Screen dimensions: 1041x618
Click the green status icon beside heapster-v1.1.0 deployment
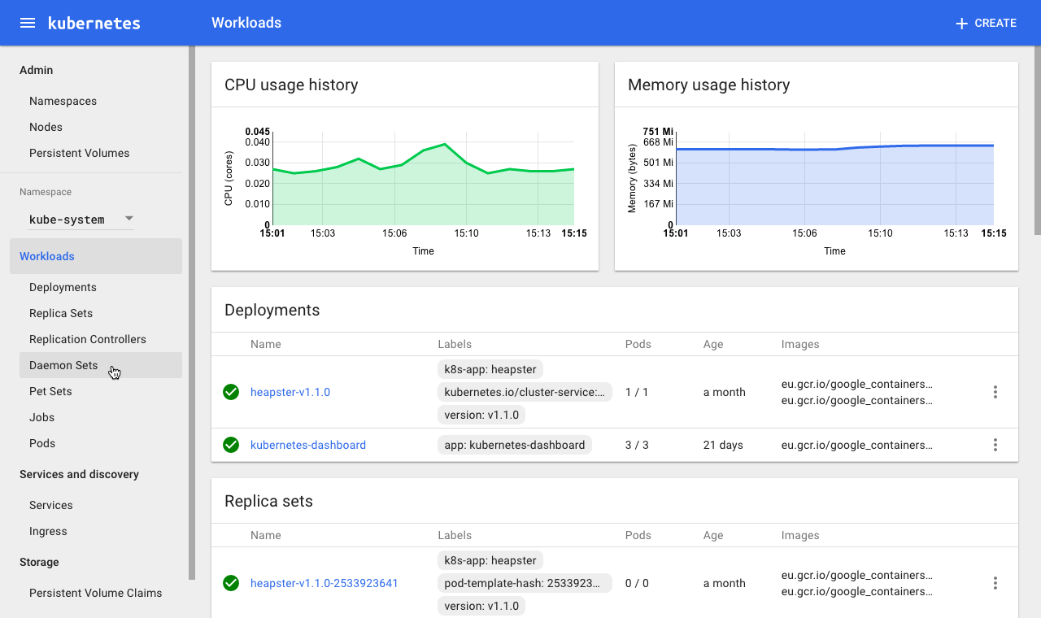point(230,392)
